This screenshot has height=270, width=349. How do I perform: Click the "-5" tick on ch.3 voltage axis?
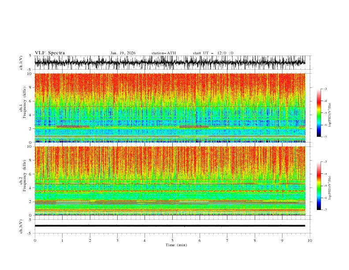(x=30, y=233)
